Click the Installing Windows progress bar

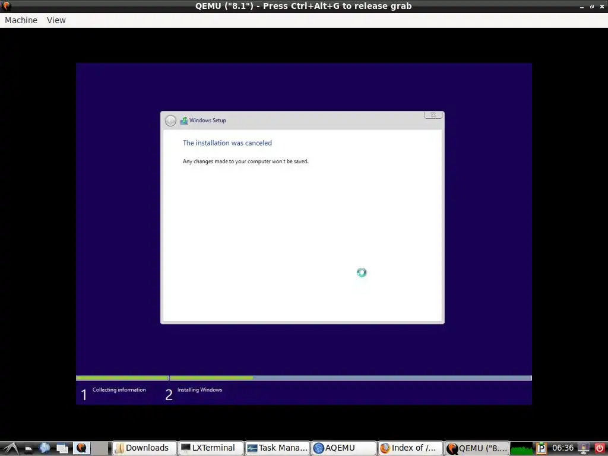[x=350, y=378]
